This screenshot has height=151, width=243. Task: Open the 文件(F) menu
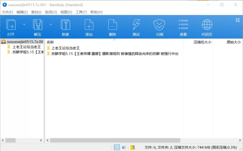(x=7, y=12)
